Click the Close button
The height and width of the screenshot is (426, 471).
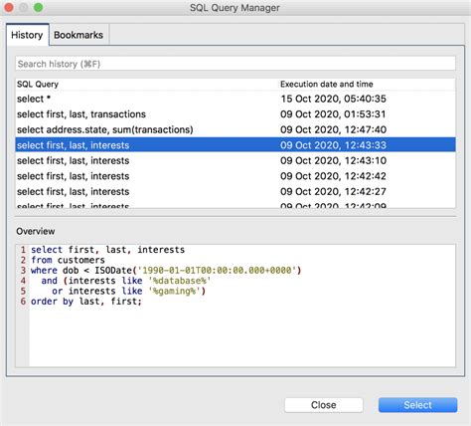click(324, 405)
